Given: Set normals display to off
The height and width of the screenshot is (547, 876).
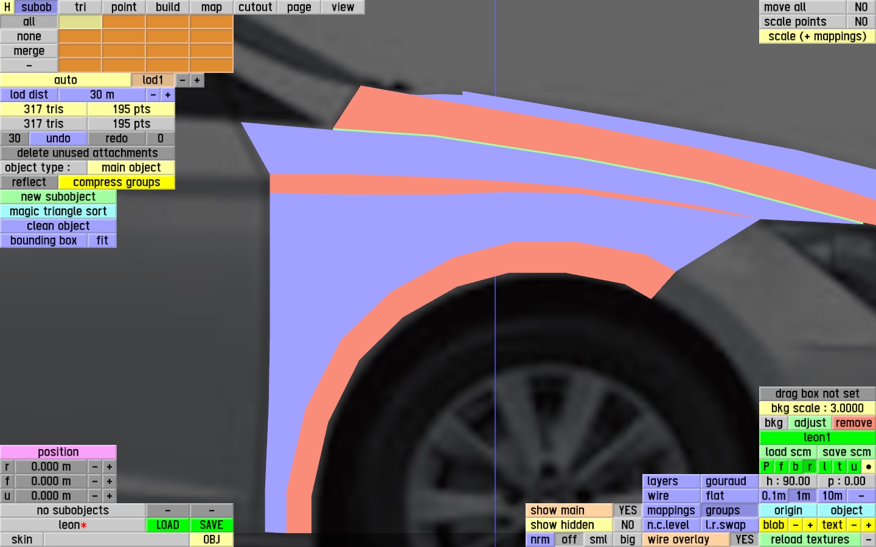Looking at the screenshot, I should 569,540.
